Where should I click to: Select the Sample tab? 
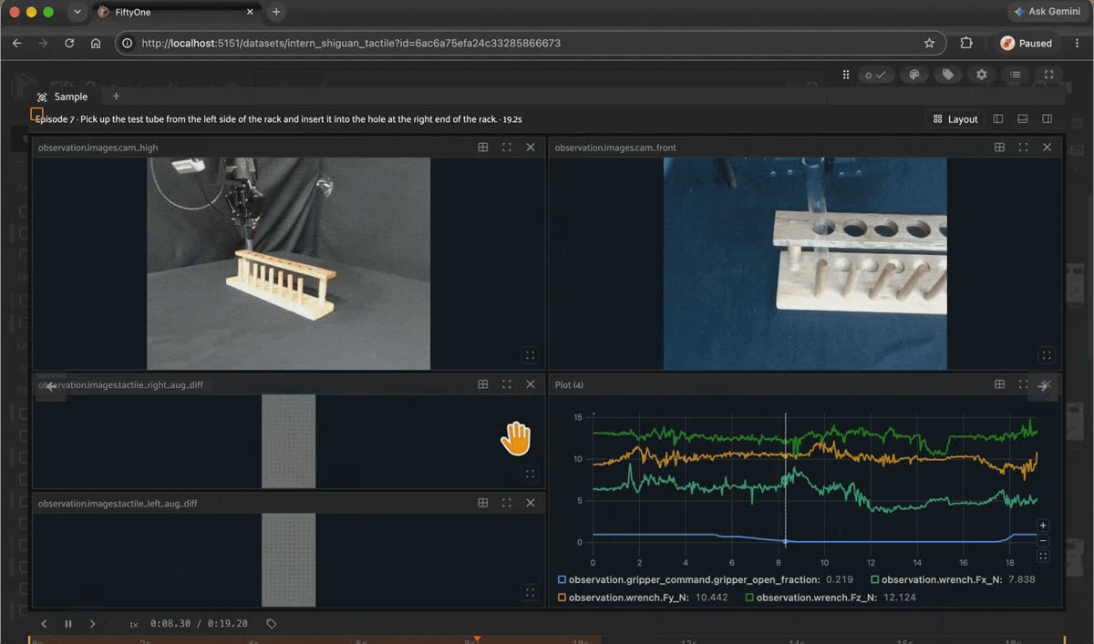pos(63,97)
